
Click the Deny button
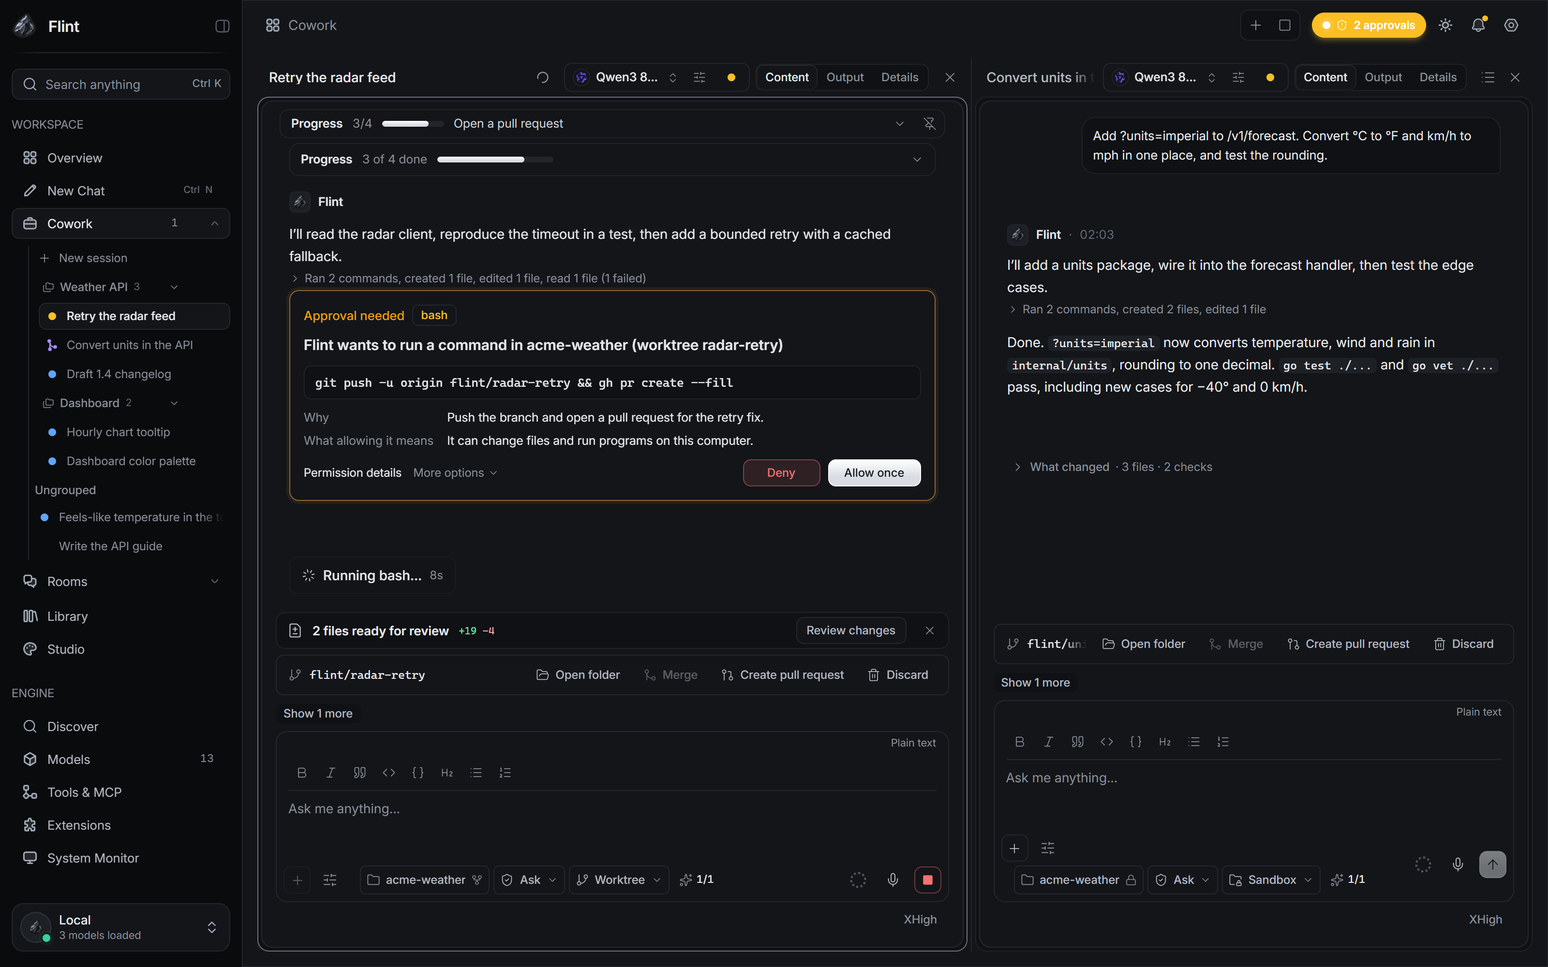point(781,473)
